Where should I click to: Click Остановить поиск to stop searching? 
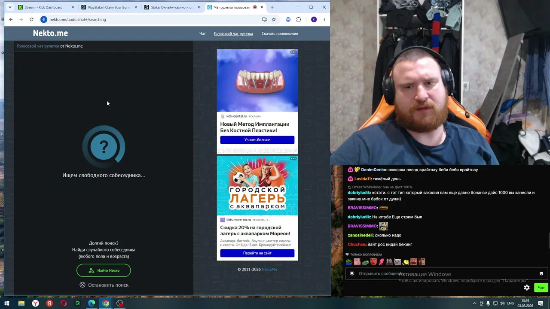pyautogui.click(x=104, y=285)
